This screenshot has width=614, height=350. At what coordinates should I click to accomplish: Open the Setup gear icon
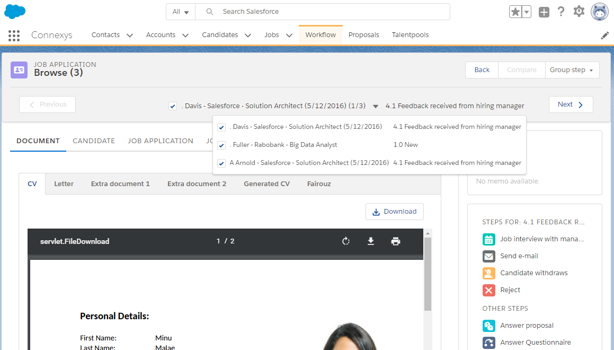[579, 11]
